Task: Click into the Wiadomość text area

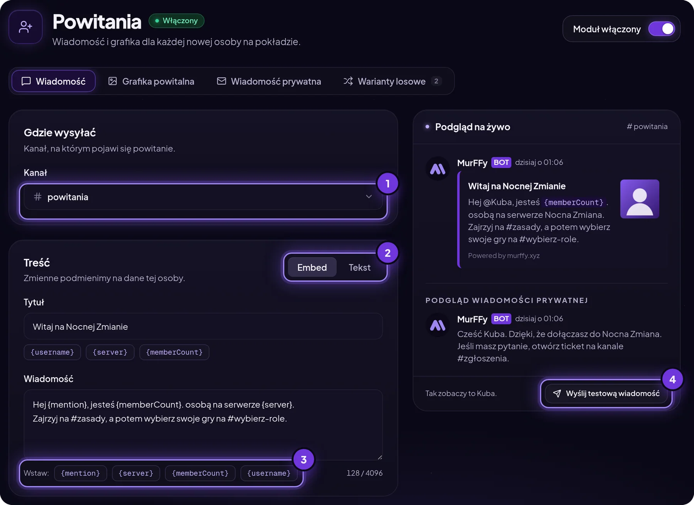Action: [203, 425]
